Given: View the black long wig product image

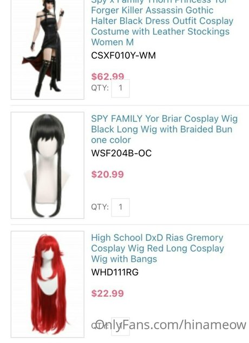Looking at the screenshot, I should point(48,165).
